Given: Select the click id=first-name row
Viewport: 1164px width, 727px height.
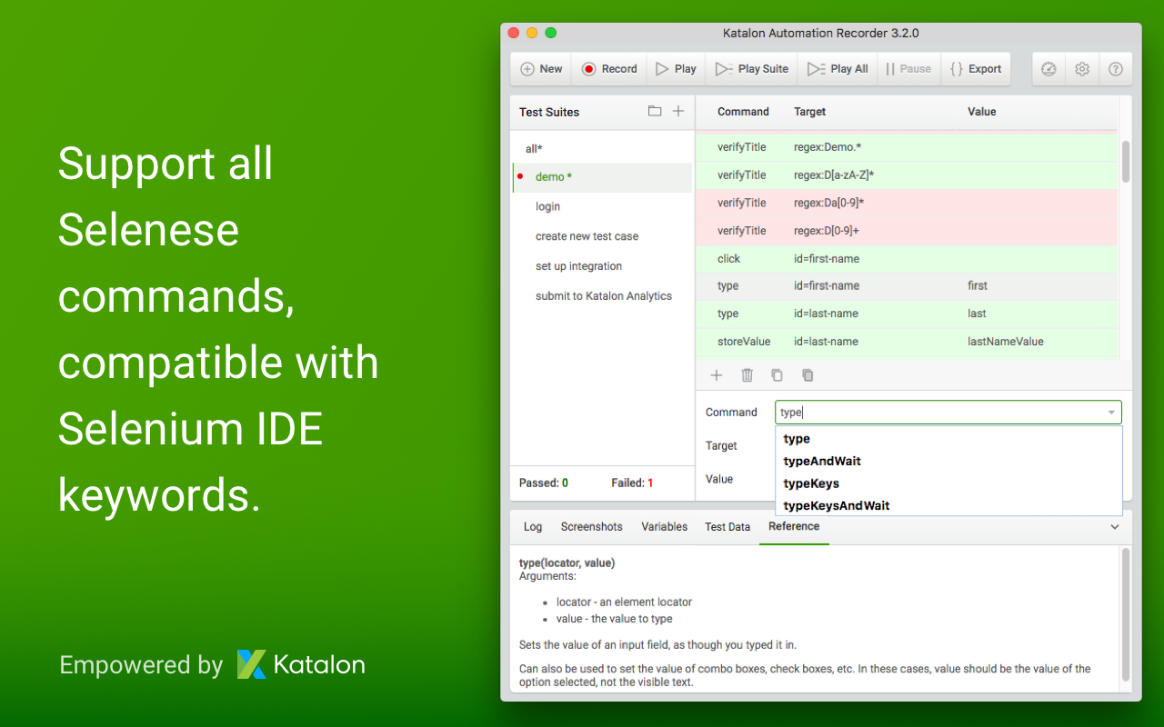Looking at the screenshot, I should [907, 259].
